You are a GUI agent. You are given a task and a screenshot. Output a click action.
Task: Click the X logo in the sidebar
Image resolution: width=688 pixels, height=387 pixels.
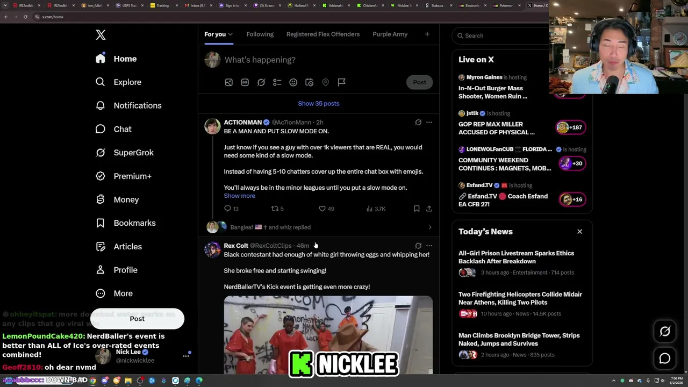click(101, 35)
